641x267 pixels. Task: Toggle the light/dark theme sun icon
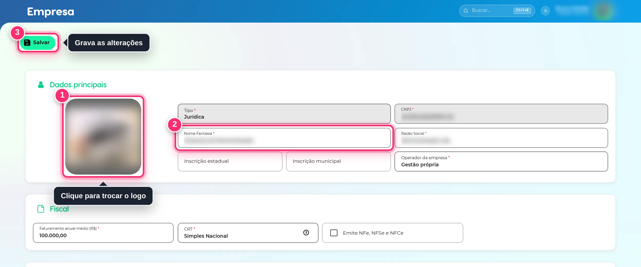coord(545,11)
